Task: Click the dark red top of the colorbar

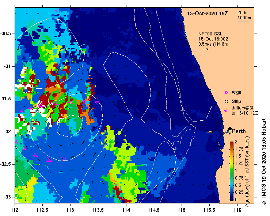Action: [231, 143]
